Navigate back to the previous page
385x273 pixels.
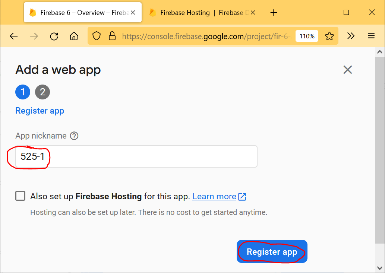pyautogui.click(x=14, y=36)
